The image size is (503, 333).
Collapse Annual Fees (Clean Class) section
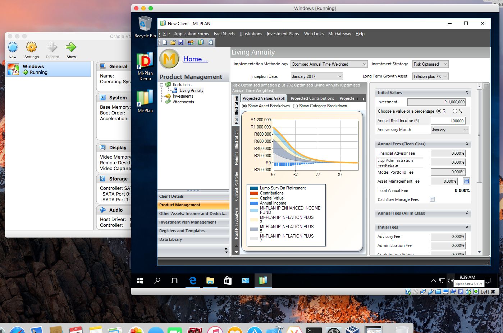click(467, 144)
